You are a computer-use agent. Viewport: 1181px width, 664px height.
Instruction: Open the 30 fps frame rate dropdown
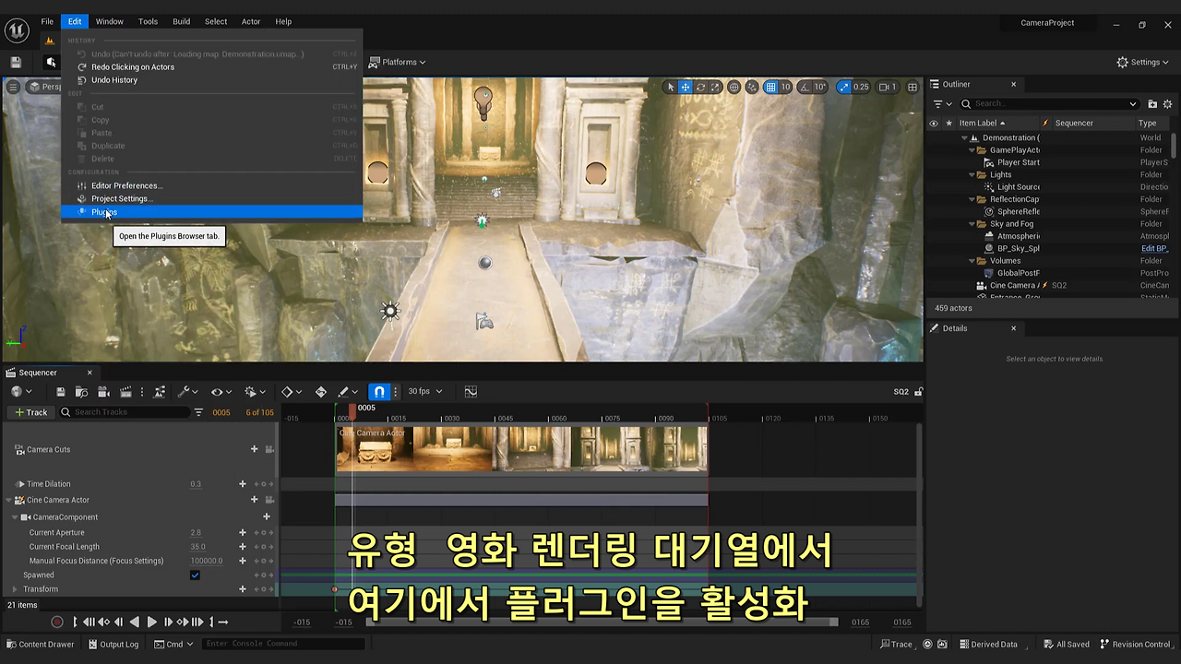click(x=423, y=391)
